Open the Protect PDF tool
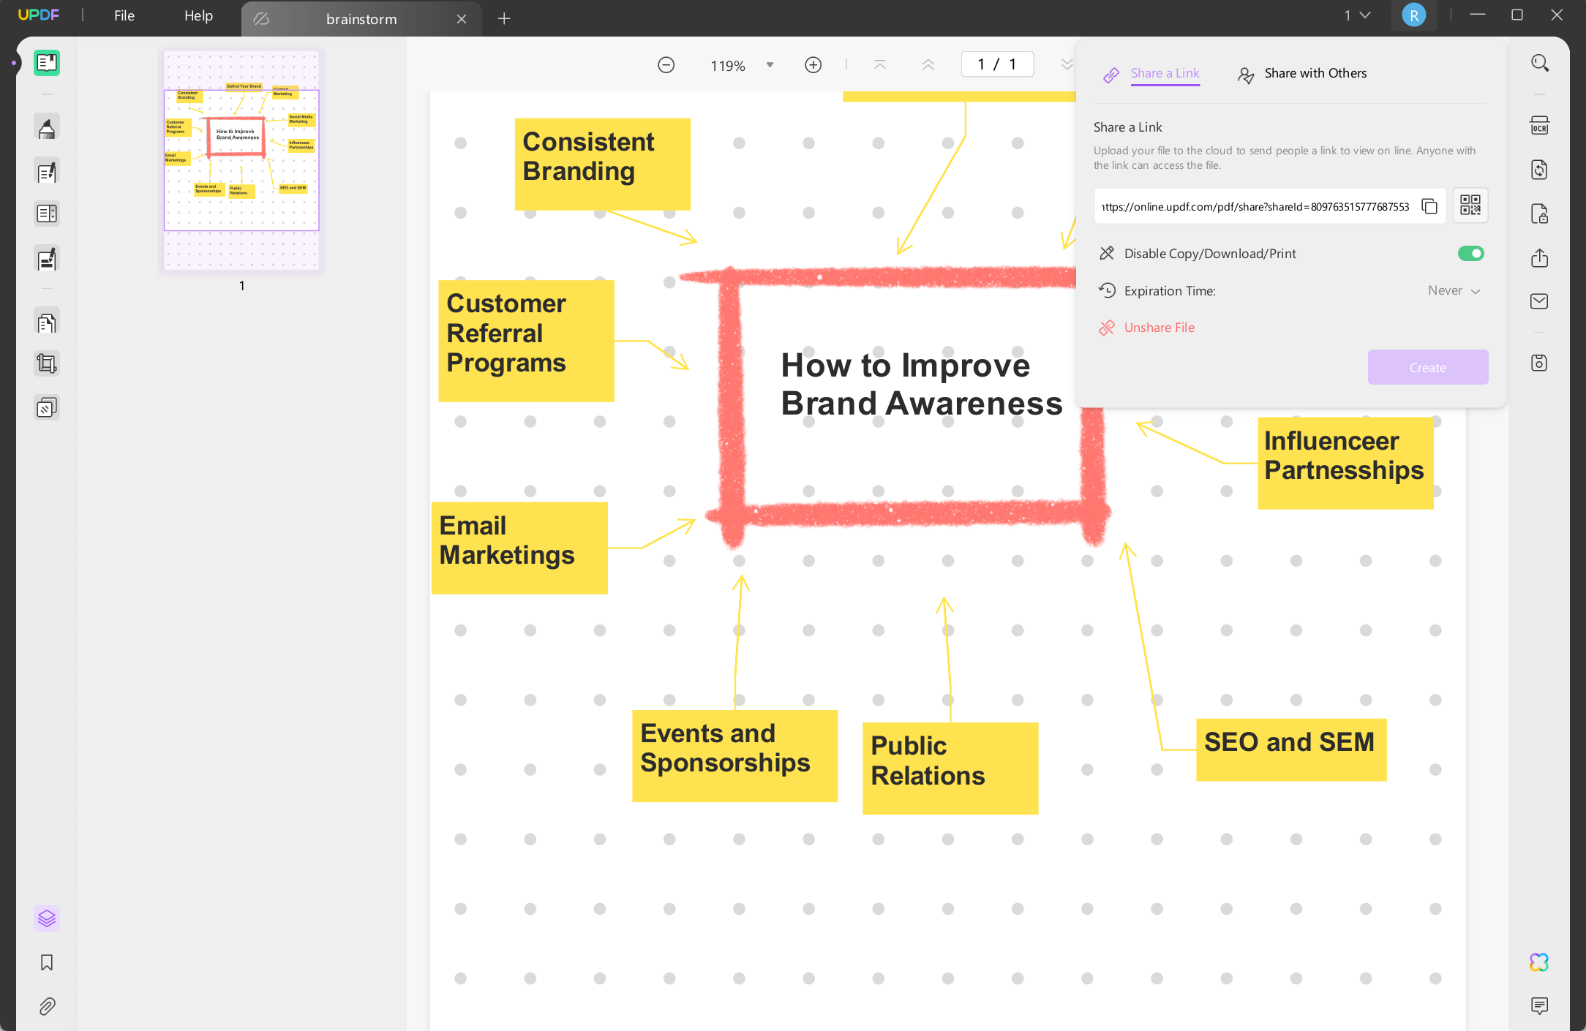Viewport: 1586px width, 1031px height. click(1539, 214)
